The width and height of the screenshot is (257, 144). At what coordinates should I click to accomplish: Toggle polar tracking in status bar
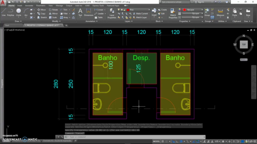point(181,141)
